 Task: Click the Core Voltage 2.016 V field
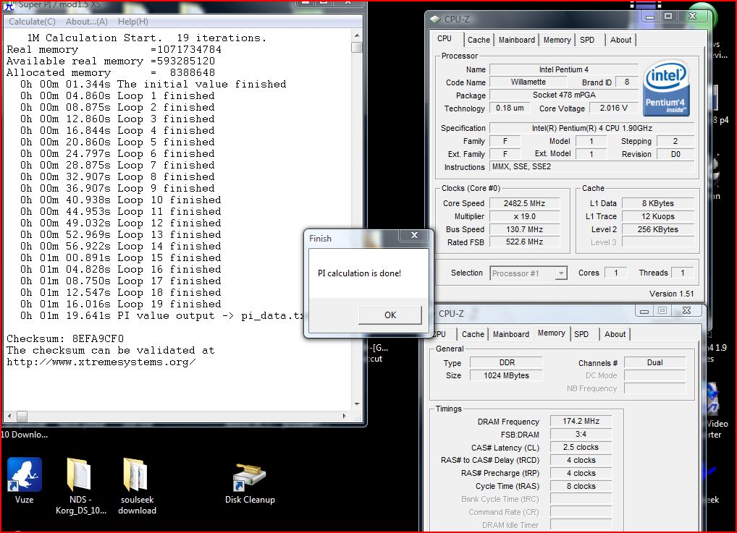pyautogui.click(x=614, y=108)
